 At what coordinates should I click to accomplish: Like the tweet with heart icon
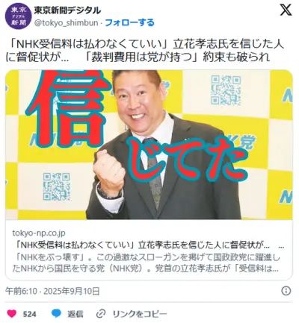click(x=12, y=313)
